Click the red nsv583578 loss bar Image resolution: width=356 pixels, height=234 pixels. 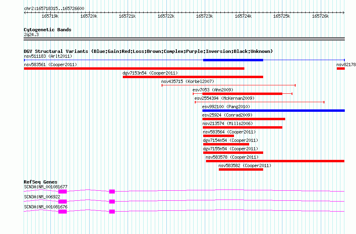[x=275, y=161]
